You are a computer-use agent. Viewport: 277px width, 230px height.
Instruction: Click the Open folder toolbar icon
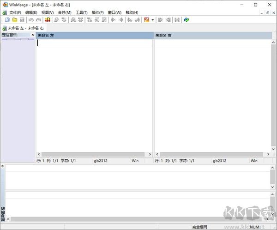15,20
